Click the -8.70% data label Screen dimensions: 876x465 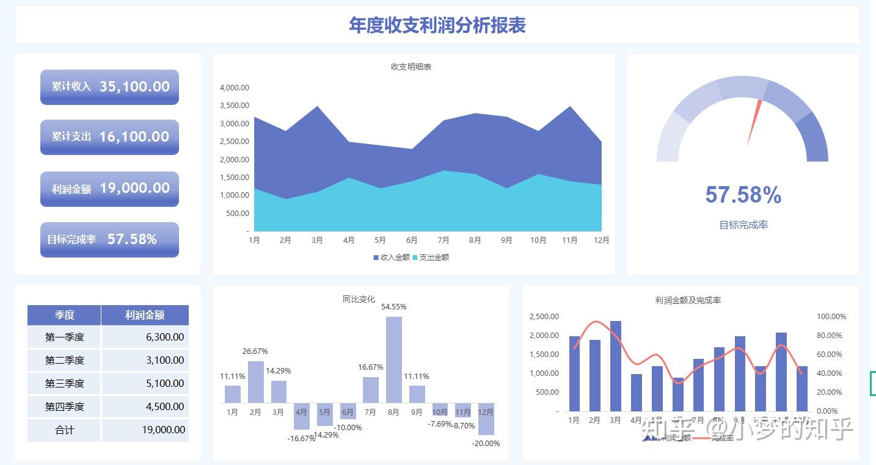(x=463, y=425)
